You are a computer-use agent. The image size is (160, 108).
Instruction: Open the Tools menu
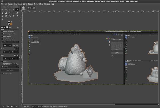(x=36, y=4)
